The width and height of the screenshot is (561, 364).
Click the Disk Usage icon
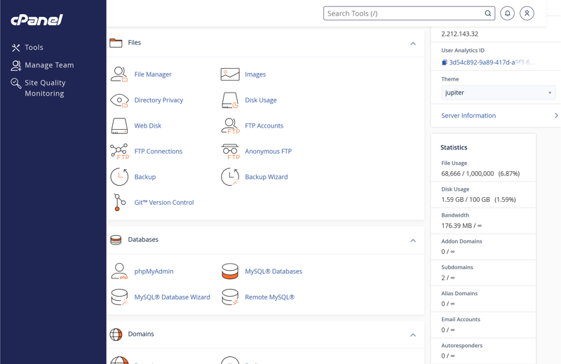point(230,100)
